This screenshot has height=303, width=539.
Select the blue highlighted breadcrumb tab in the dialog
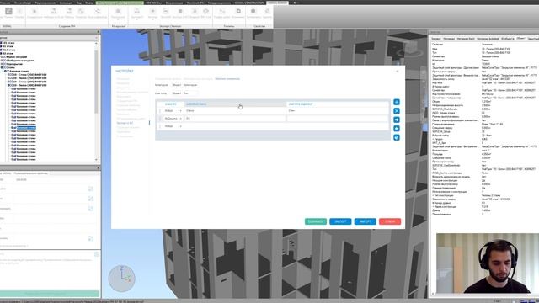pos(227,79)
